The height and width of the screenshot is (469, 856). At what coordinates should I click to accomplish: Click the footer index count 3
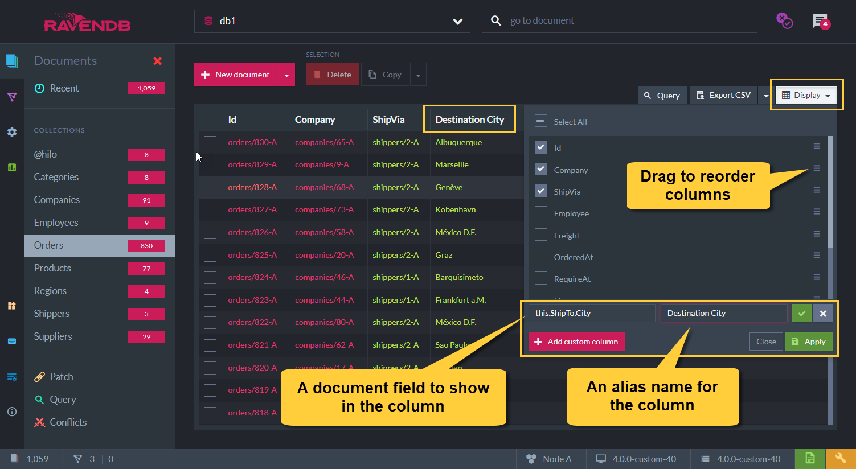point(84,459)
